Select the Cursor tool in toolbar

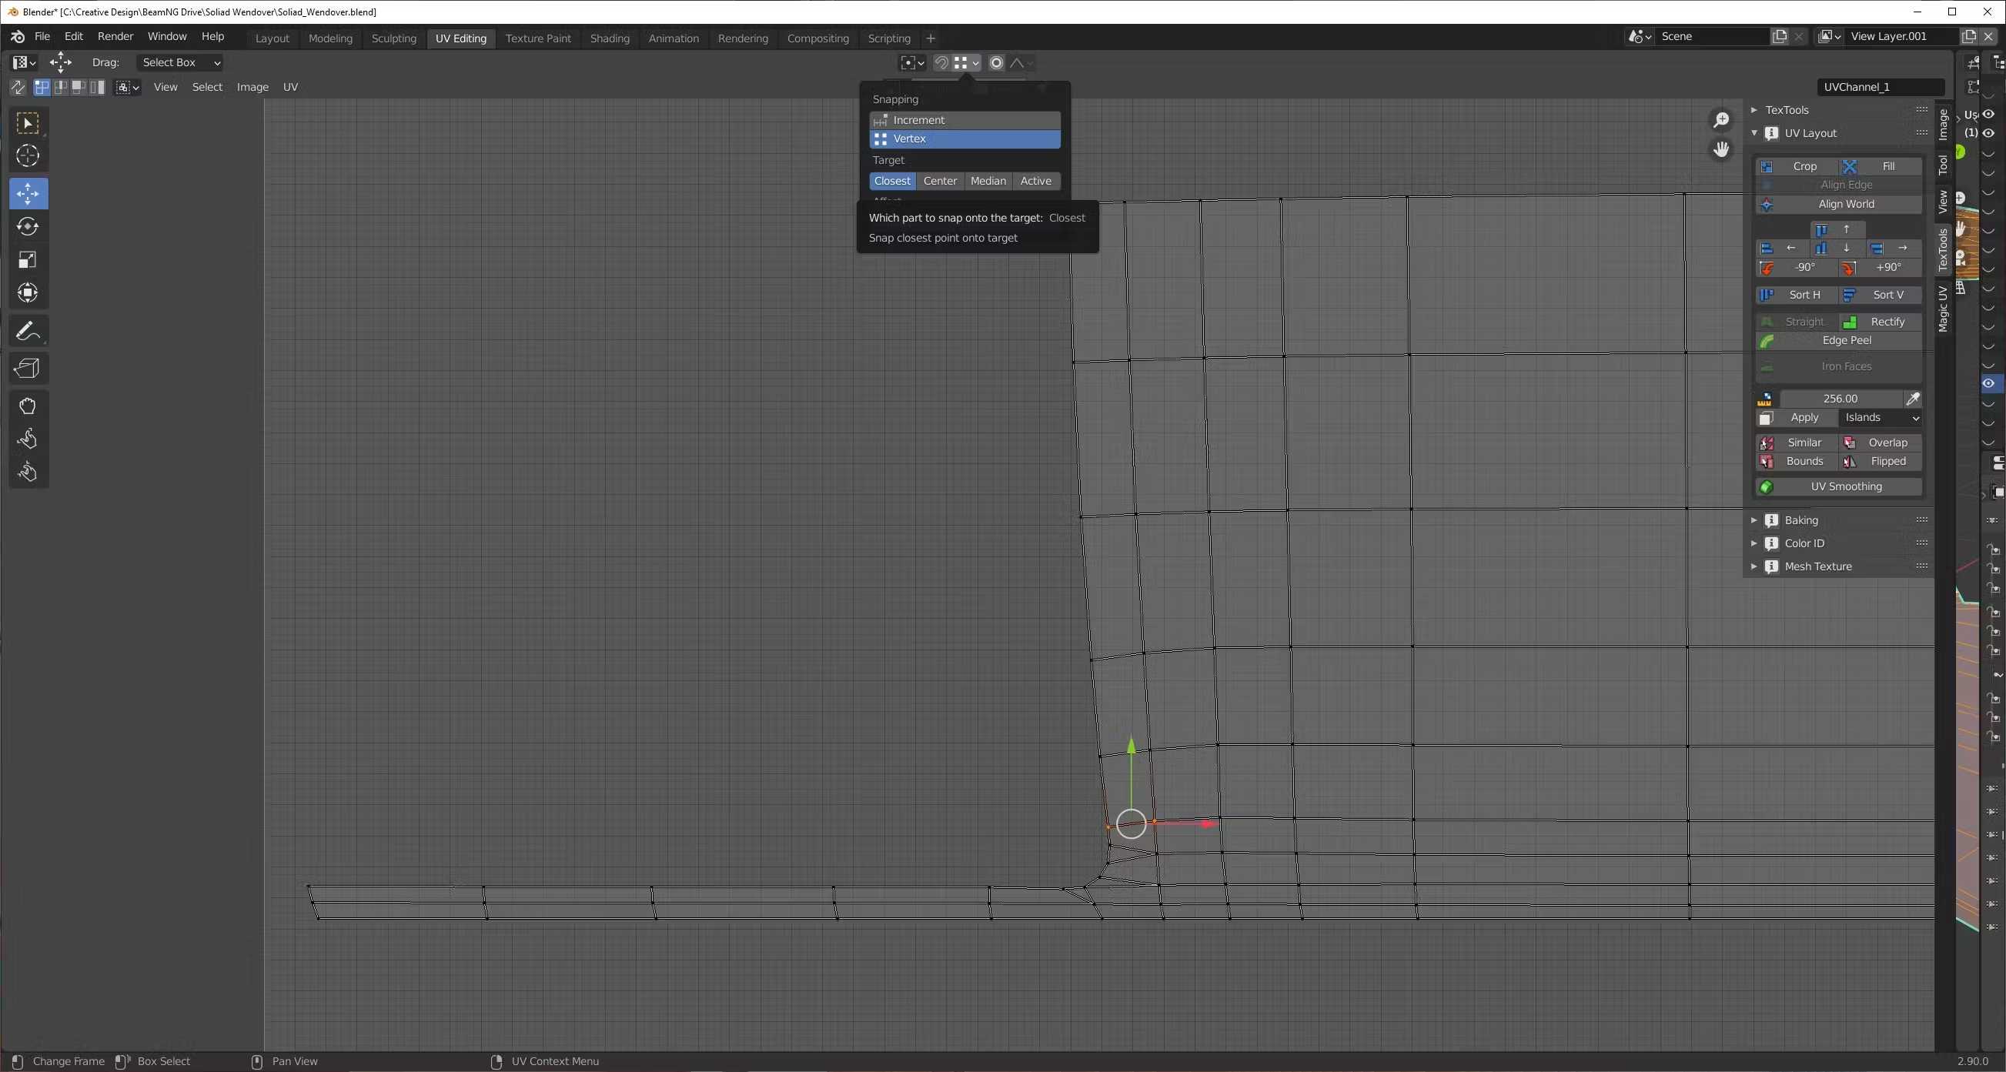tap(28, 156)
